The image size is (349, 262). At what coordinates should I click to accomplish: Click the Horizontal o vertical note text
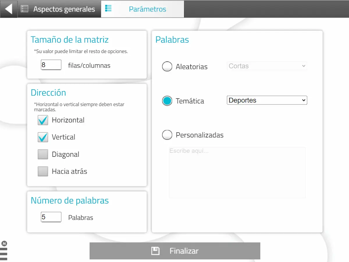pyautogui.click(x=79, y=107)
